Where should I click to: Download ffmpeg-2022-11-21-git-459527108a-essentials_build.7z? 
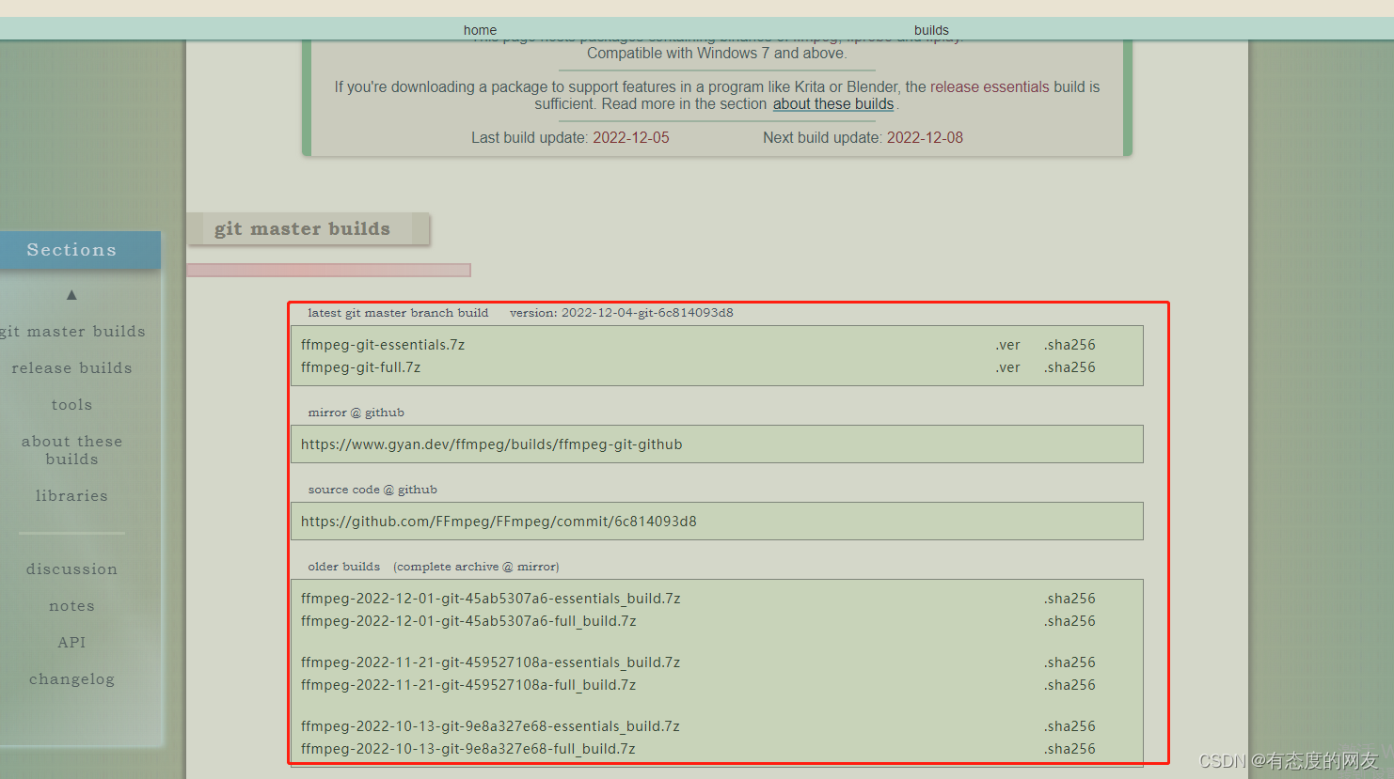point(490,662)
